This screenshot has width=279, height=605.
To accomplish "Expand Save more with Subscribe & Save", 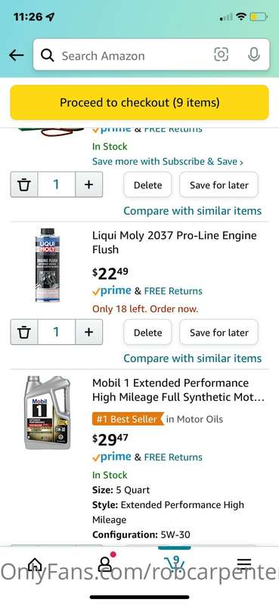I will point(168,162).
